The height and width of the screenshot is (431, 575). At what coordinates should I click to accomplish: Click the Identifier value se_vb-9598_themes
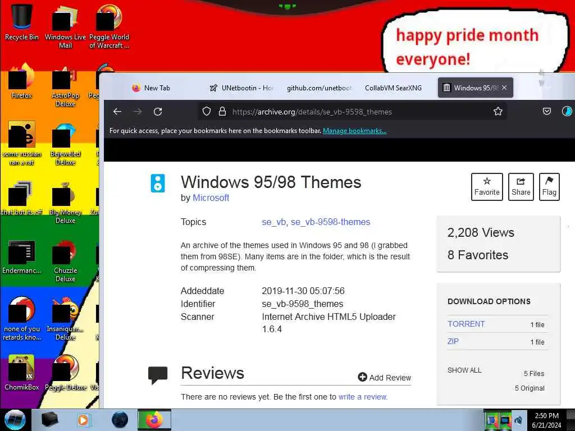click(303, 304)
